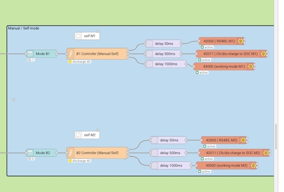This screenshot has height=192, width=284.
Task: Click the timer icon on lower delay 1000ms
Action: pos(154,165)
